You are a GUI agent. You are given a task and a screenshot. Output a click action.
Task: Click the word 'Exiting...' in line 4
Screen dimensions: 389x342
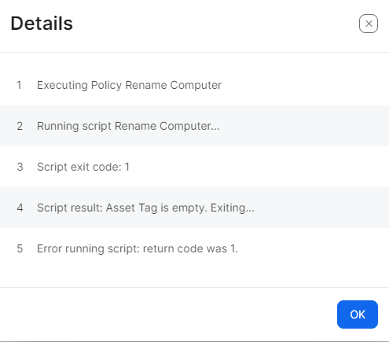(x=233, y=208)
